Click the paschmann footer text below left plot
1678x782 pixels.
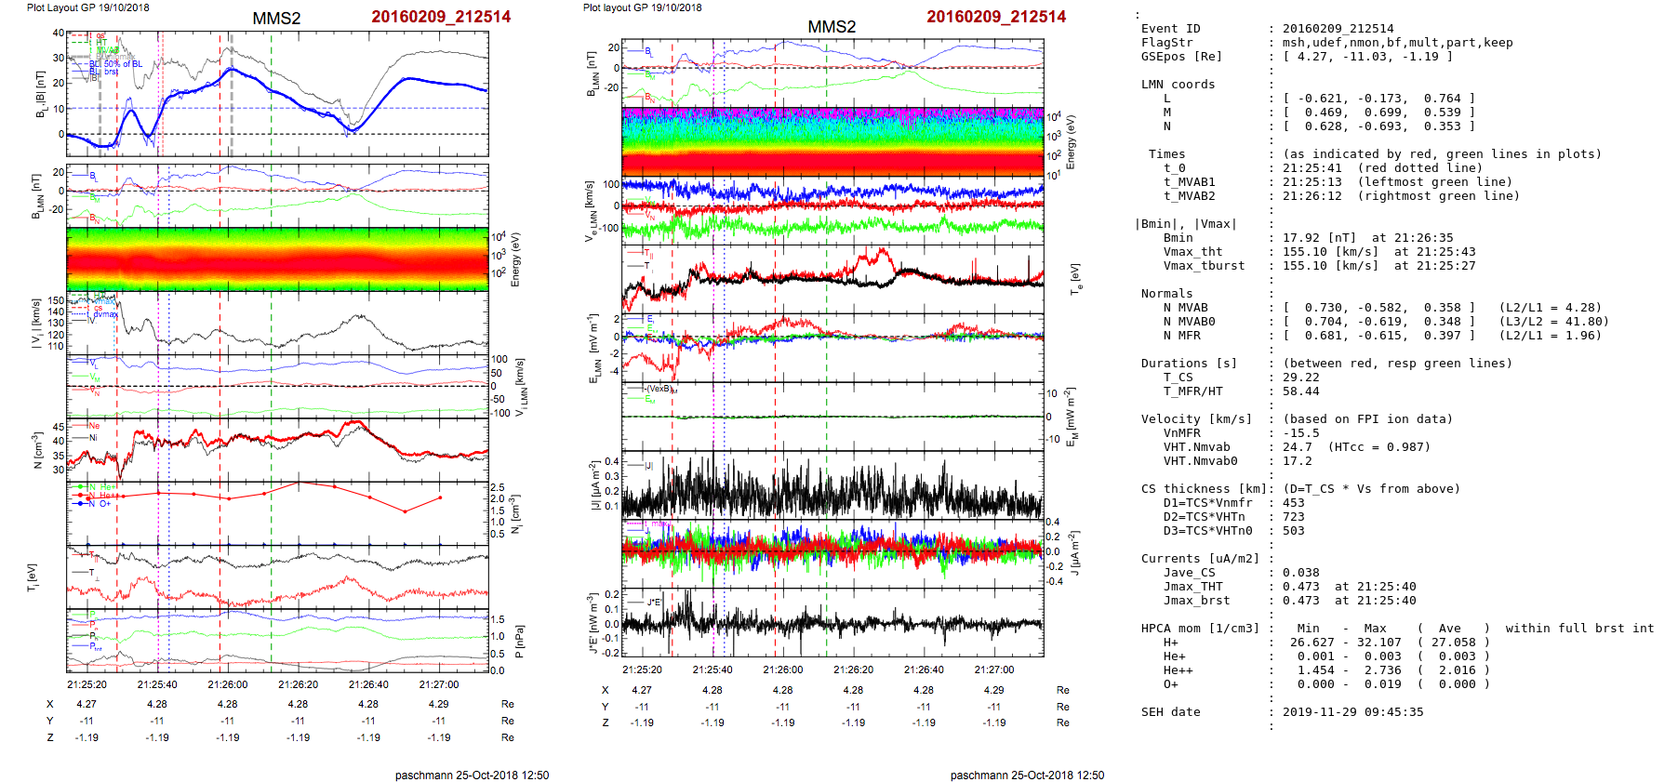click(472, 775)
